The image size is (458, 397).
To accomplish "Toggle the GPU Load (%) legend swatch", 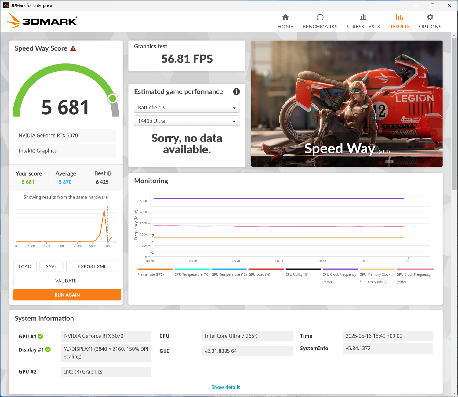I will [266, 269].
